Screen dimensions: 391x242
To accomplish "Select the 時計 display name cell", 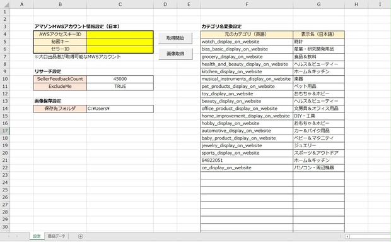I will tap(318, 42).
